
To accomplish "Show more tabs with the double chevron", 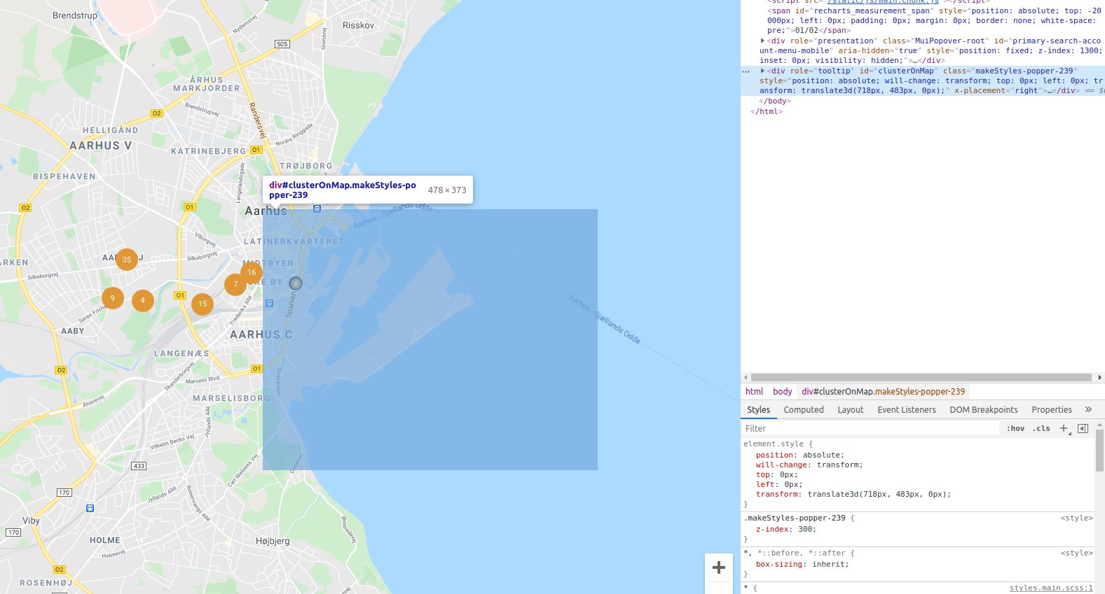I will tap(1088, 409).
